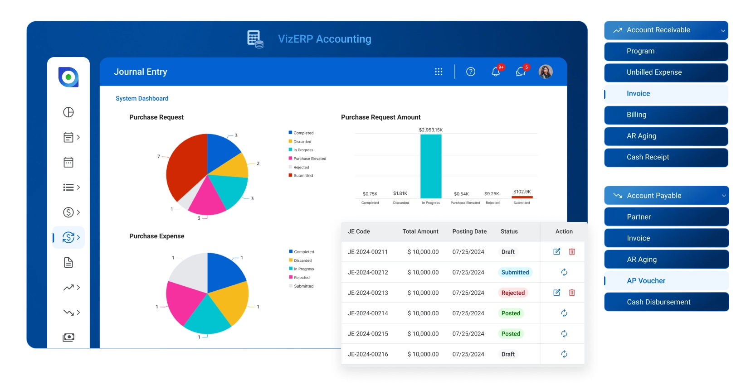Expand the downward trend sidebar chevron
This screenshot has width=751, height=385.
pos(78,313)
